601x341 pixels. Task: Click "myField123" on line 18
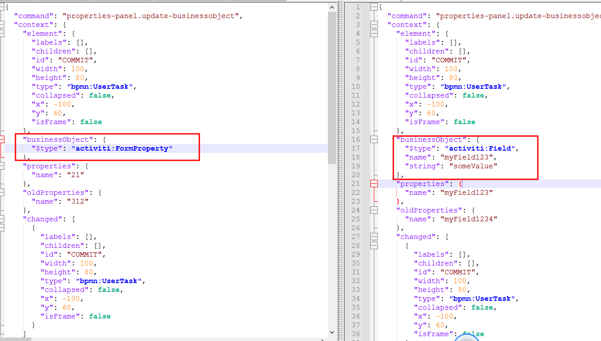(x=467, y=157)
